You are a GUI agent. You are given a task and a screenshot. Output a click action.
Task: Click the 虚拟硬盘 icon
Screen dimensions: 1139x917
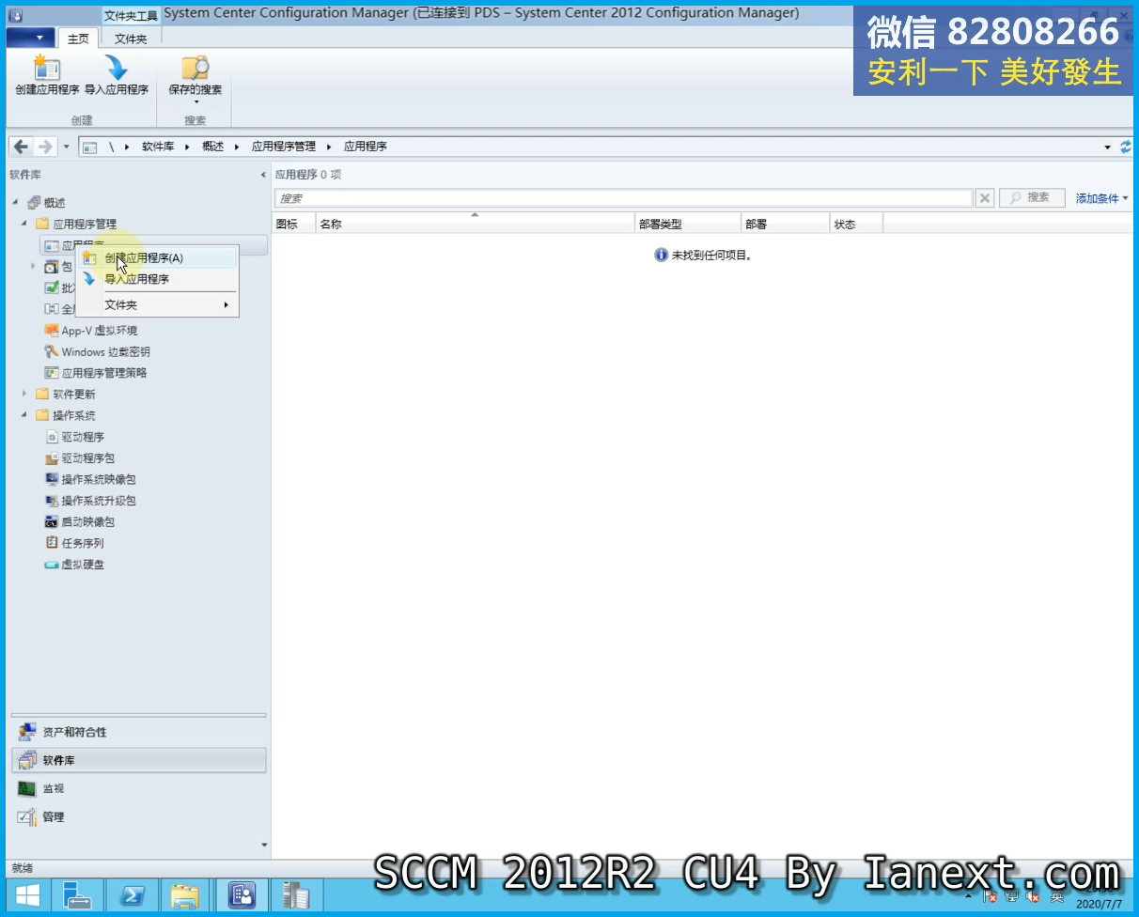tap(53, 565)
